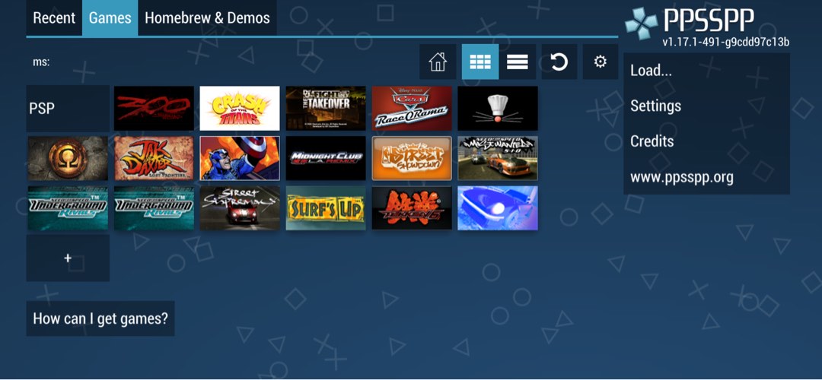Open the PSP folder tile
Screen dimensions: 822x380
coord(68,109)
